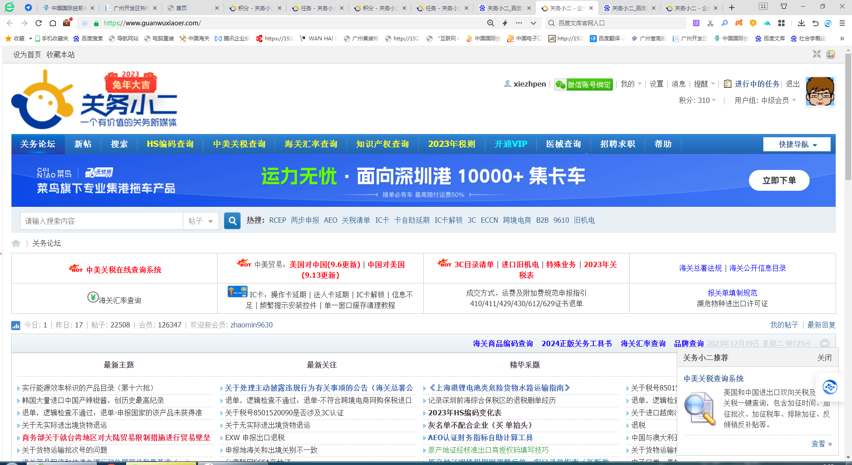Viewport: 852px width, 465px height.
Task: Open the 快捷导航 dropdown
Action: (797, 144)
